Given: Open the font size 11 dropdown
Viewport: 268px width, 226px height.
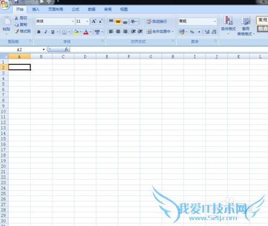Looking at the screenshot, I should pos(87,21).
